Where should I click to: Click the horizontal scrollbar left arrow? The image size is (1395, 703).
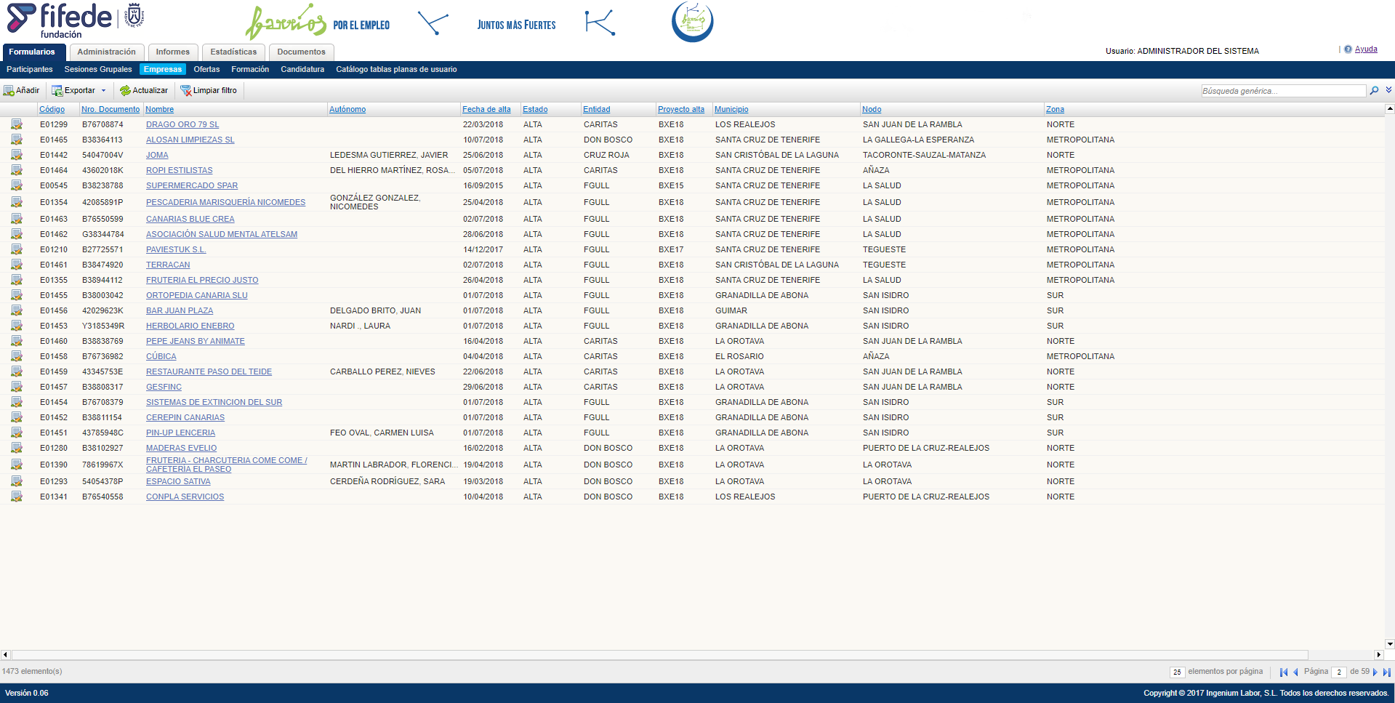(x=6, y=655)
